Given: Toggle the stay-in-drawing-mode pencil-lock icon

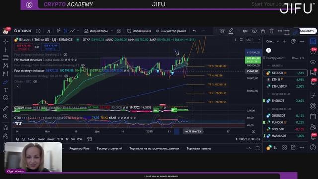Looking at the screenshot, I should pos(5,136).
